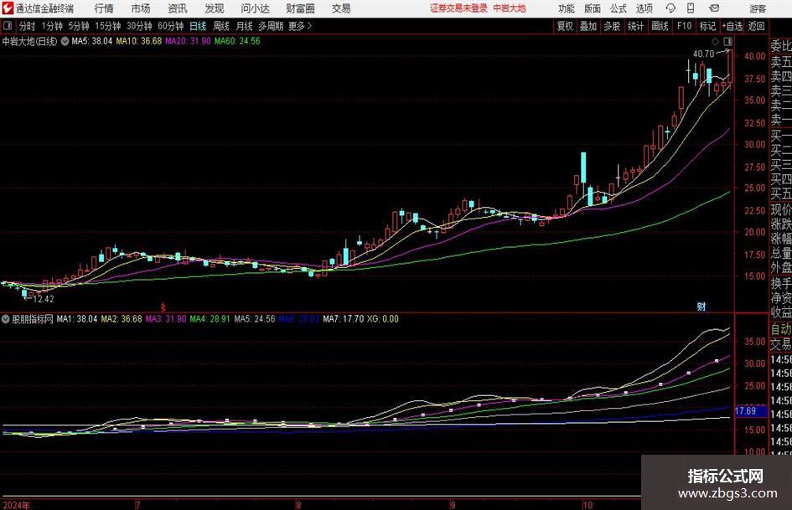Open the 发现 menu
Viewport: 792px width, 510px height.
(x=215, y=8)
